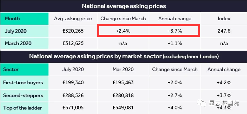The height and width of the screenshot is (114, 247).
Task: Select the Sector column header
Action: pos(11,69)
